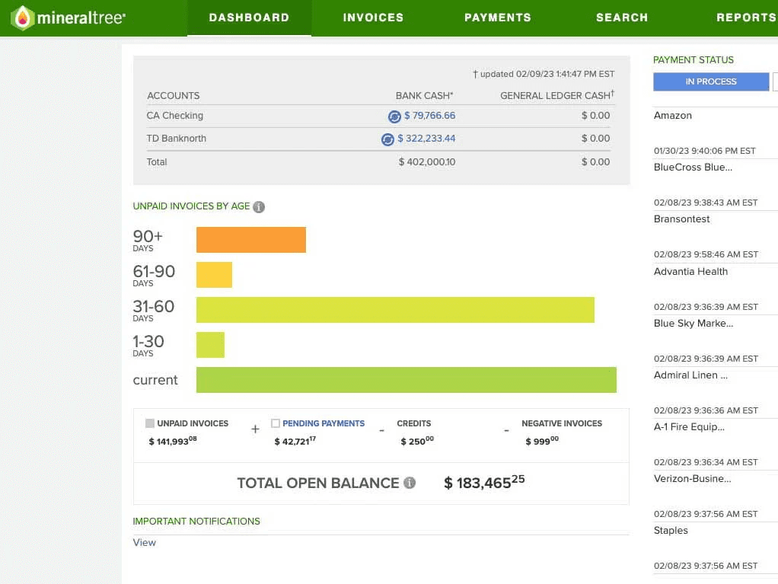Screen dimensions: 778x584
Task: Open info icon beside Unpaid Invoices by Age
Action: pyautogui.click(x=259, y=207)
